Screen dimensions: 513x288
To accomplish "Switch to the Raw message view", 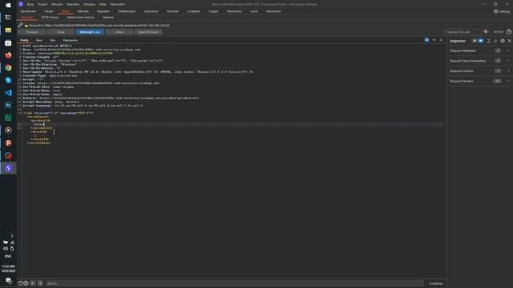I will coord(39,40).
